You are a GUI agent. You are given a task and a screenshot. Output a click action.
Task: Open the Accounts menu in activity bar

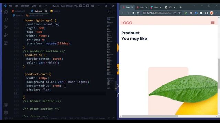tap(6, 105)
